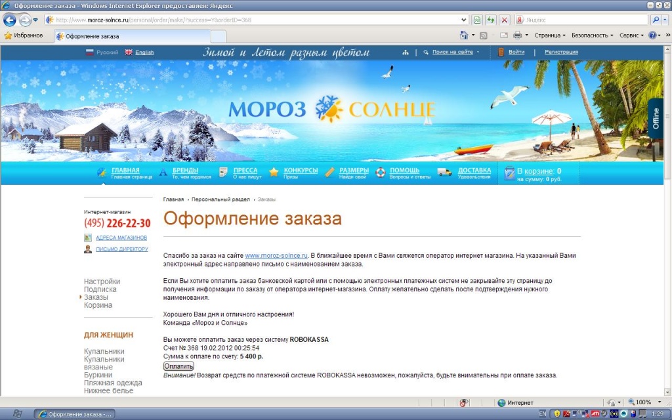
Task: Open the browser Help question mark icon
Action: 653,35
